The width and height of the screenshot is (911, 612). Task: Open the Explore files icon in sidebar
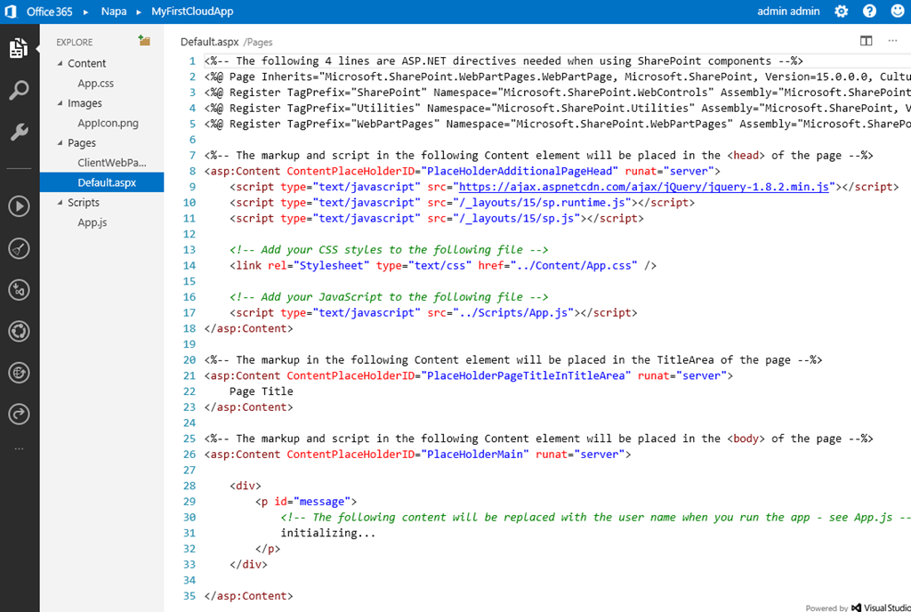click(x=19, y=48)
